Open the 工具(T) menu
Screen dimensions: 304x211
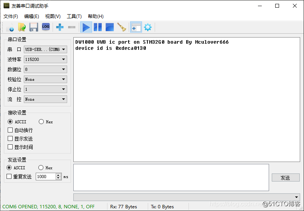74,16
